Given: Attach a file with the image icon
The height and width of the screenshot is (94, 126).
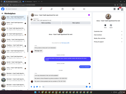Looking at the screenshot, I should coord(34,87).
